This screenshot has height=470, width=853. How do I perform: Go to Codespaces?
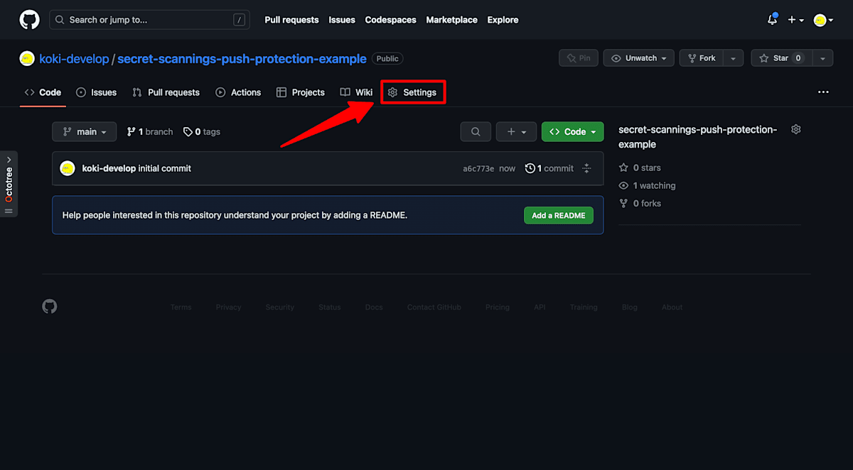pyautogui.click(x=390, y=20)
